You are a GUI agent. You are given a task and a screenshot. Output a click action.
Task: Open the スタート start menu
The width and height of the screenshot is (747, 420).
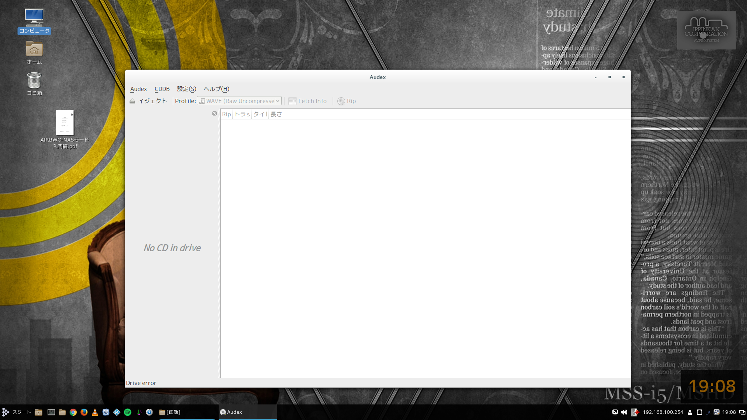(16, 412)
